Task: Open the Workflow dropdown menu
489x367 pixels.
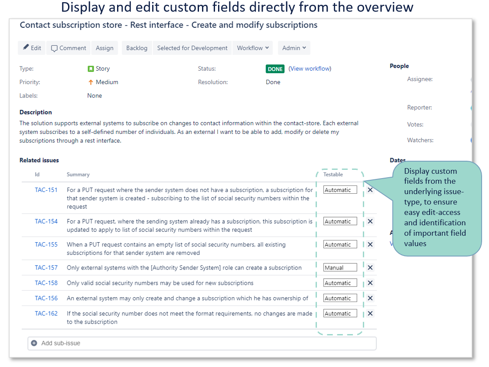Action: [x=253, y=48]
